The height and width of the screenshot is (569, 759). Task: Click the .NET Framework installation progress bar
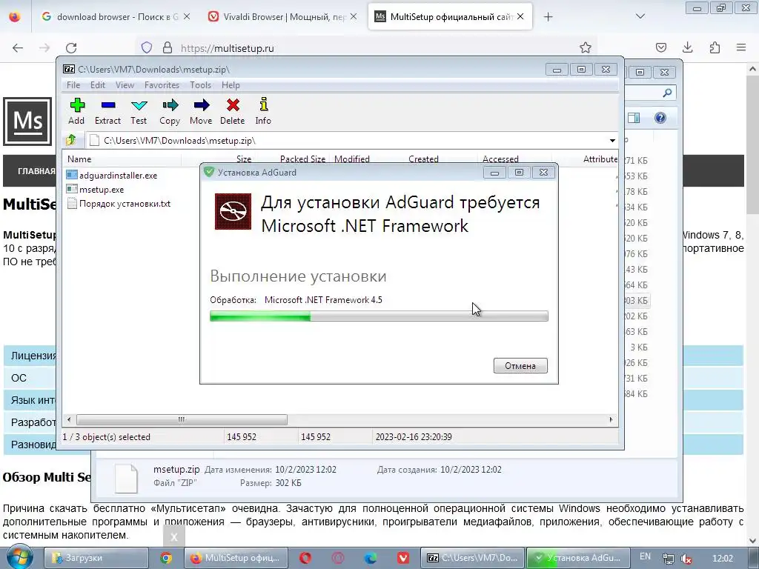tap(379, 316)
